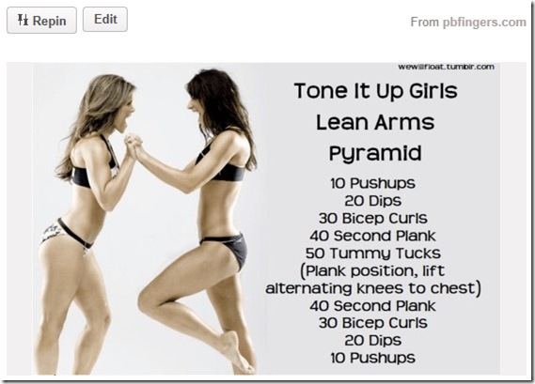
Task: Click the wewillfloat.tumblr.com watermark text
Action: point(446,67)
